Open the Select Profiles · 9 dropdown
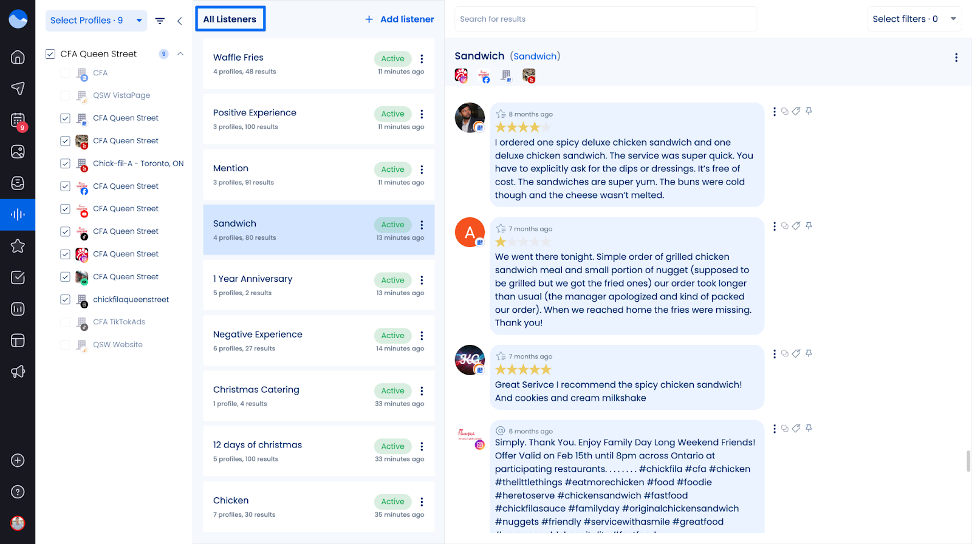This screenshot has width=972, height=544. [x=96, y=21]
